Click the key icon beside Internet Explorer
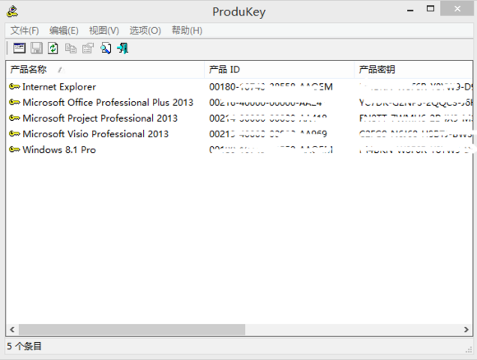The width and height of the screenshot is (477, 360). (x=15, y=86)
